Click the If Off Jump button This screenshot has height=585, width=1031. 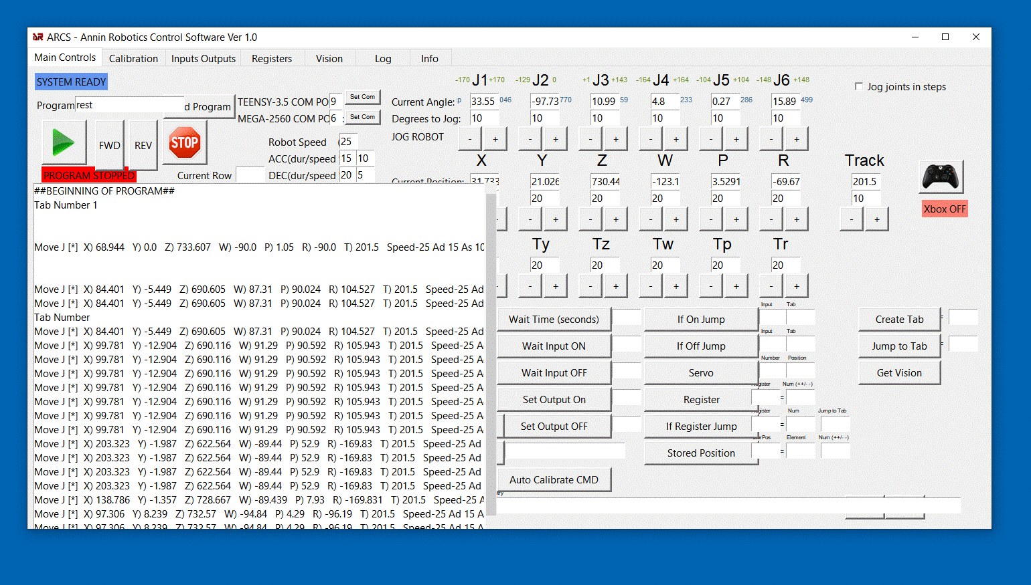click(701, 346)
